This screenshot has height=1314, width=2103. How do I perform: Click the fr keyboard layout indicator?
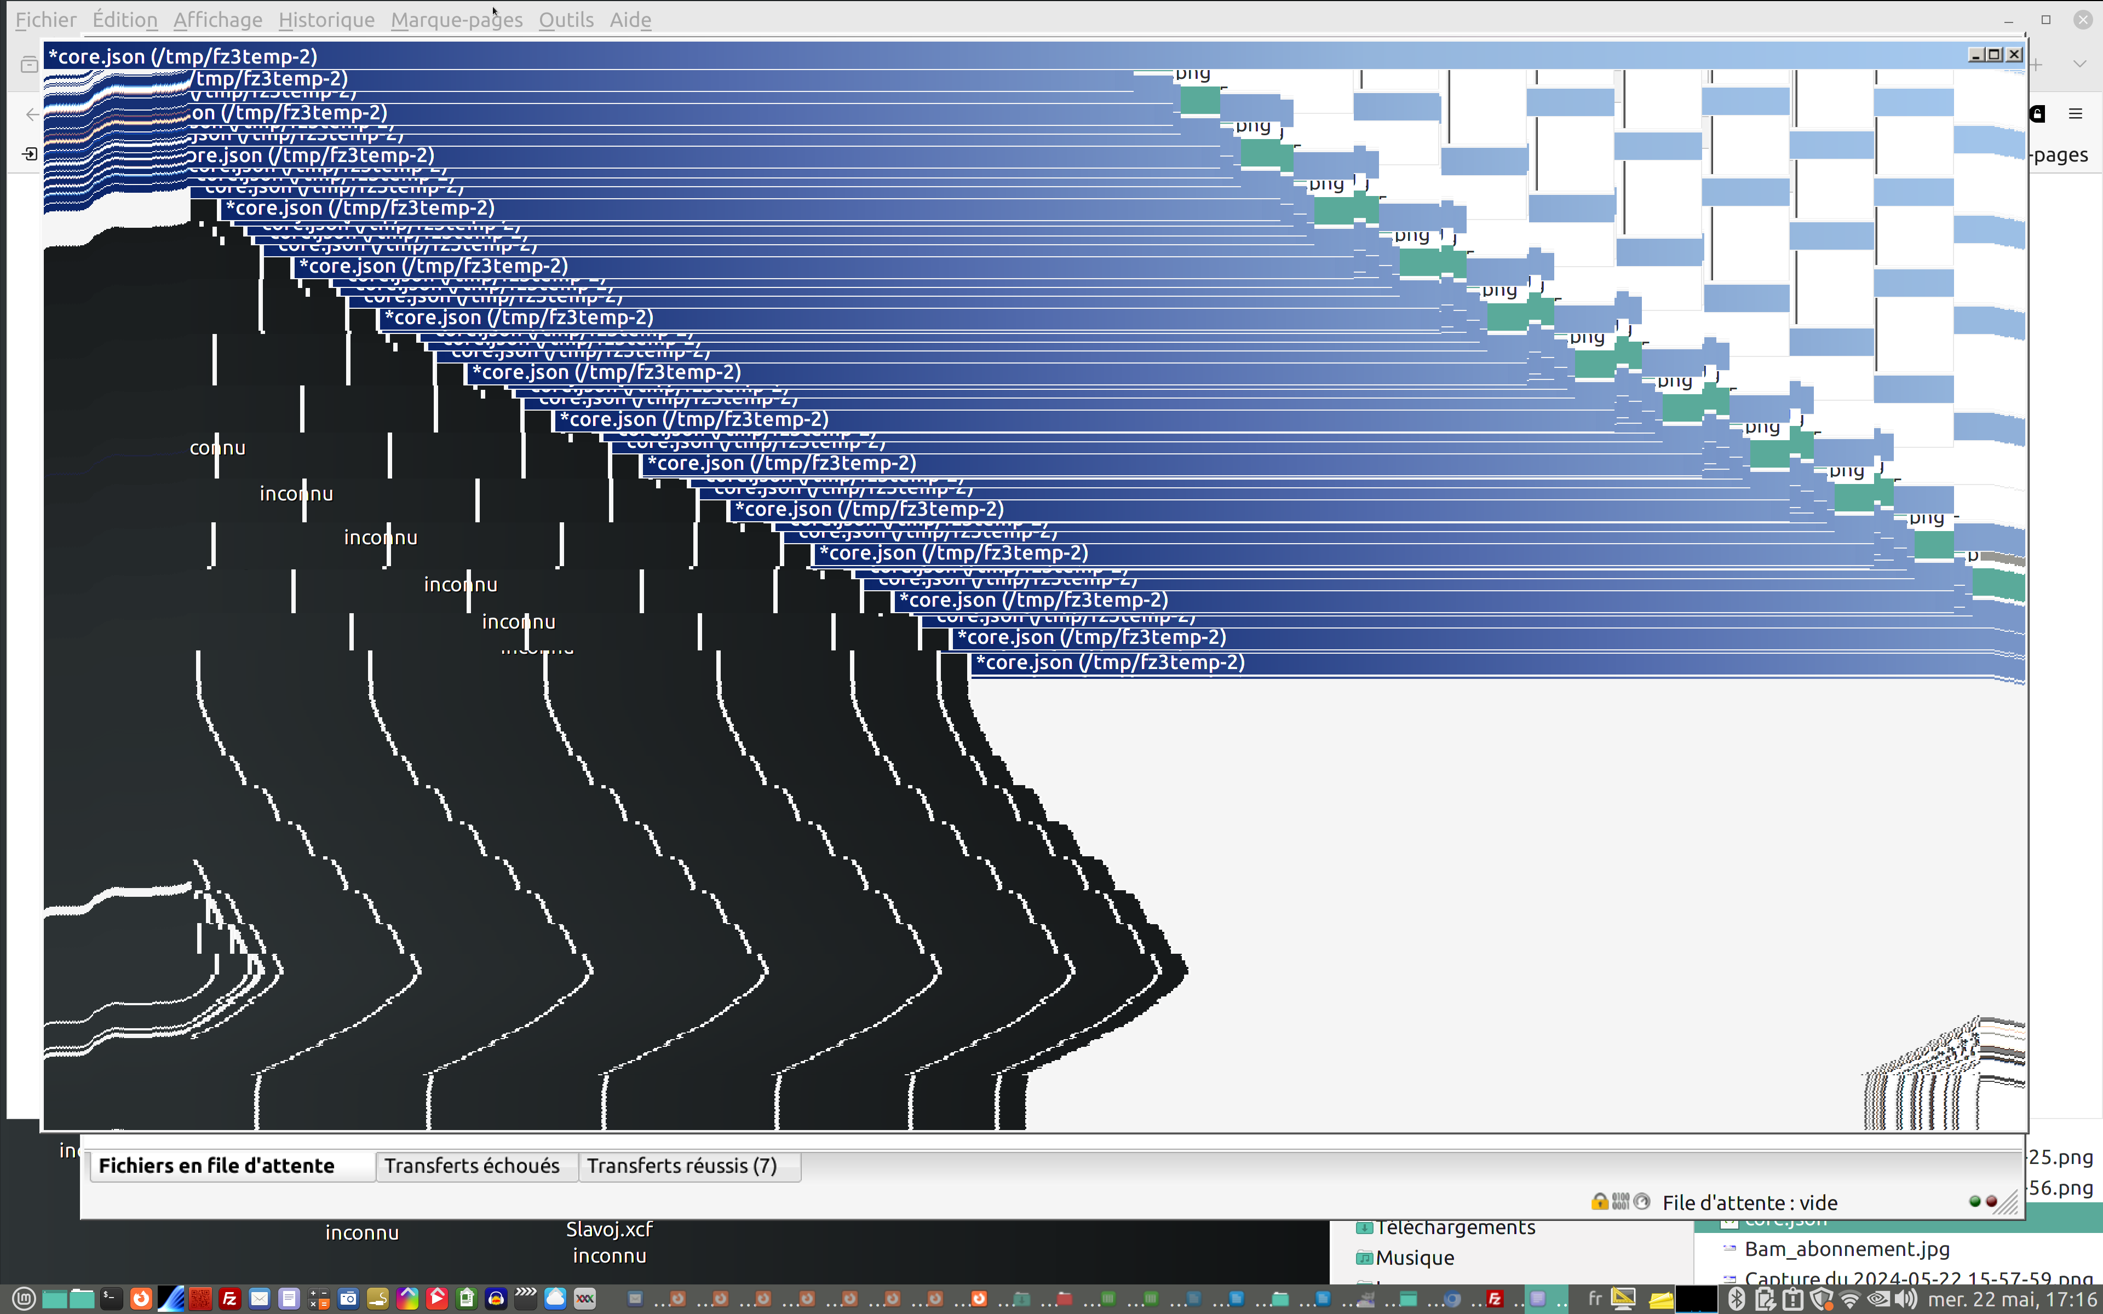tap(1595, 1299)
